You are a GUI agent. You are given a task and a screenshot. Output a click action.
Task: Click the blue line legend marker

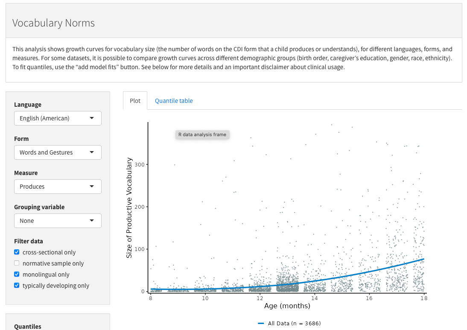pyautogui.click(x=261, y=323)
